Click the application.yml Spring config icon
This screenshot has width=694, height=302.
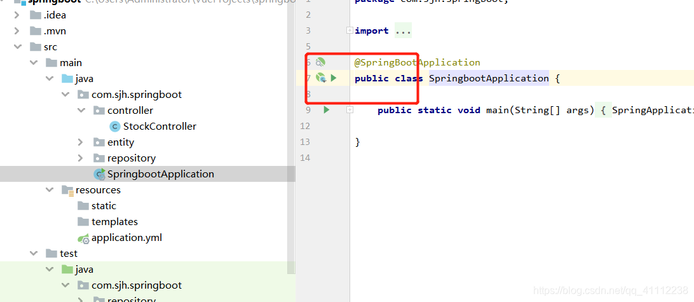click(84, 238)
